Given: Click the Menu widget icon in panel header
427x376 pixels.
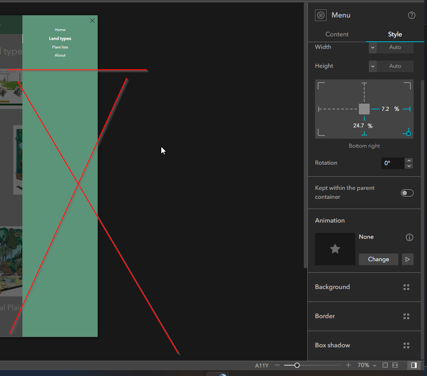Looking at the screenshot, I should [x=320, y=15].
